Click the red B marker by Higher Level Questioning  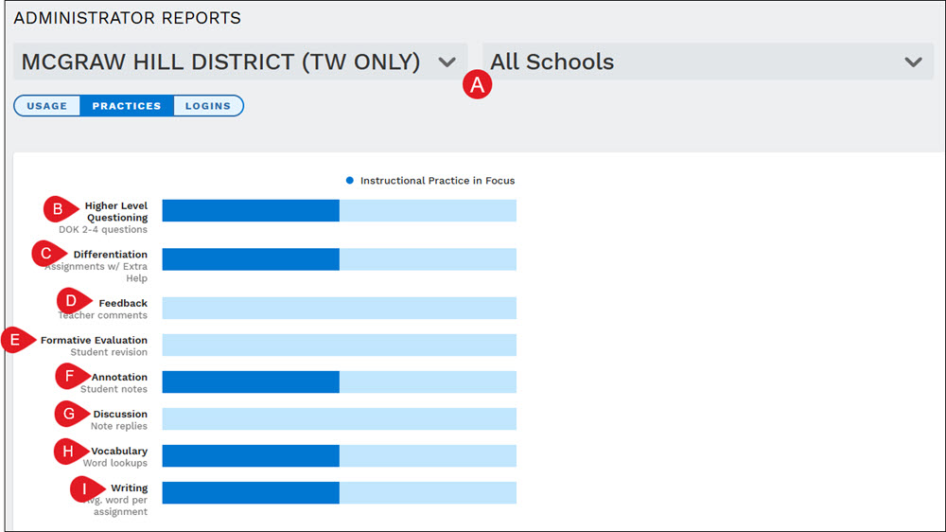coord(61,209)
